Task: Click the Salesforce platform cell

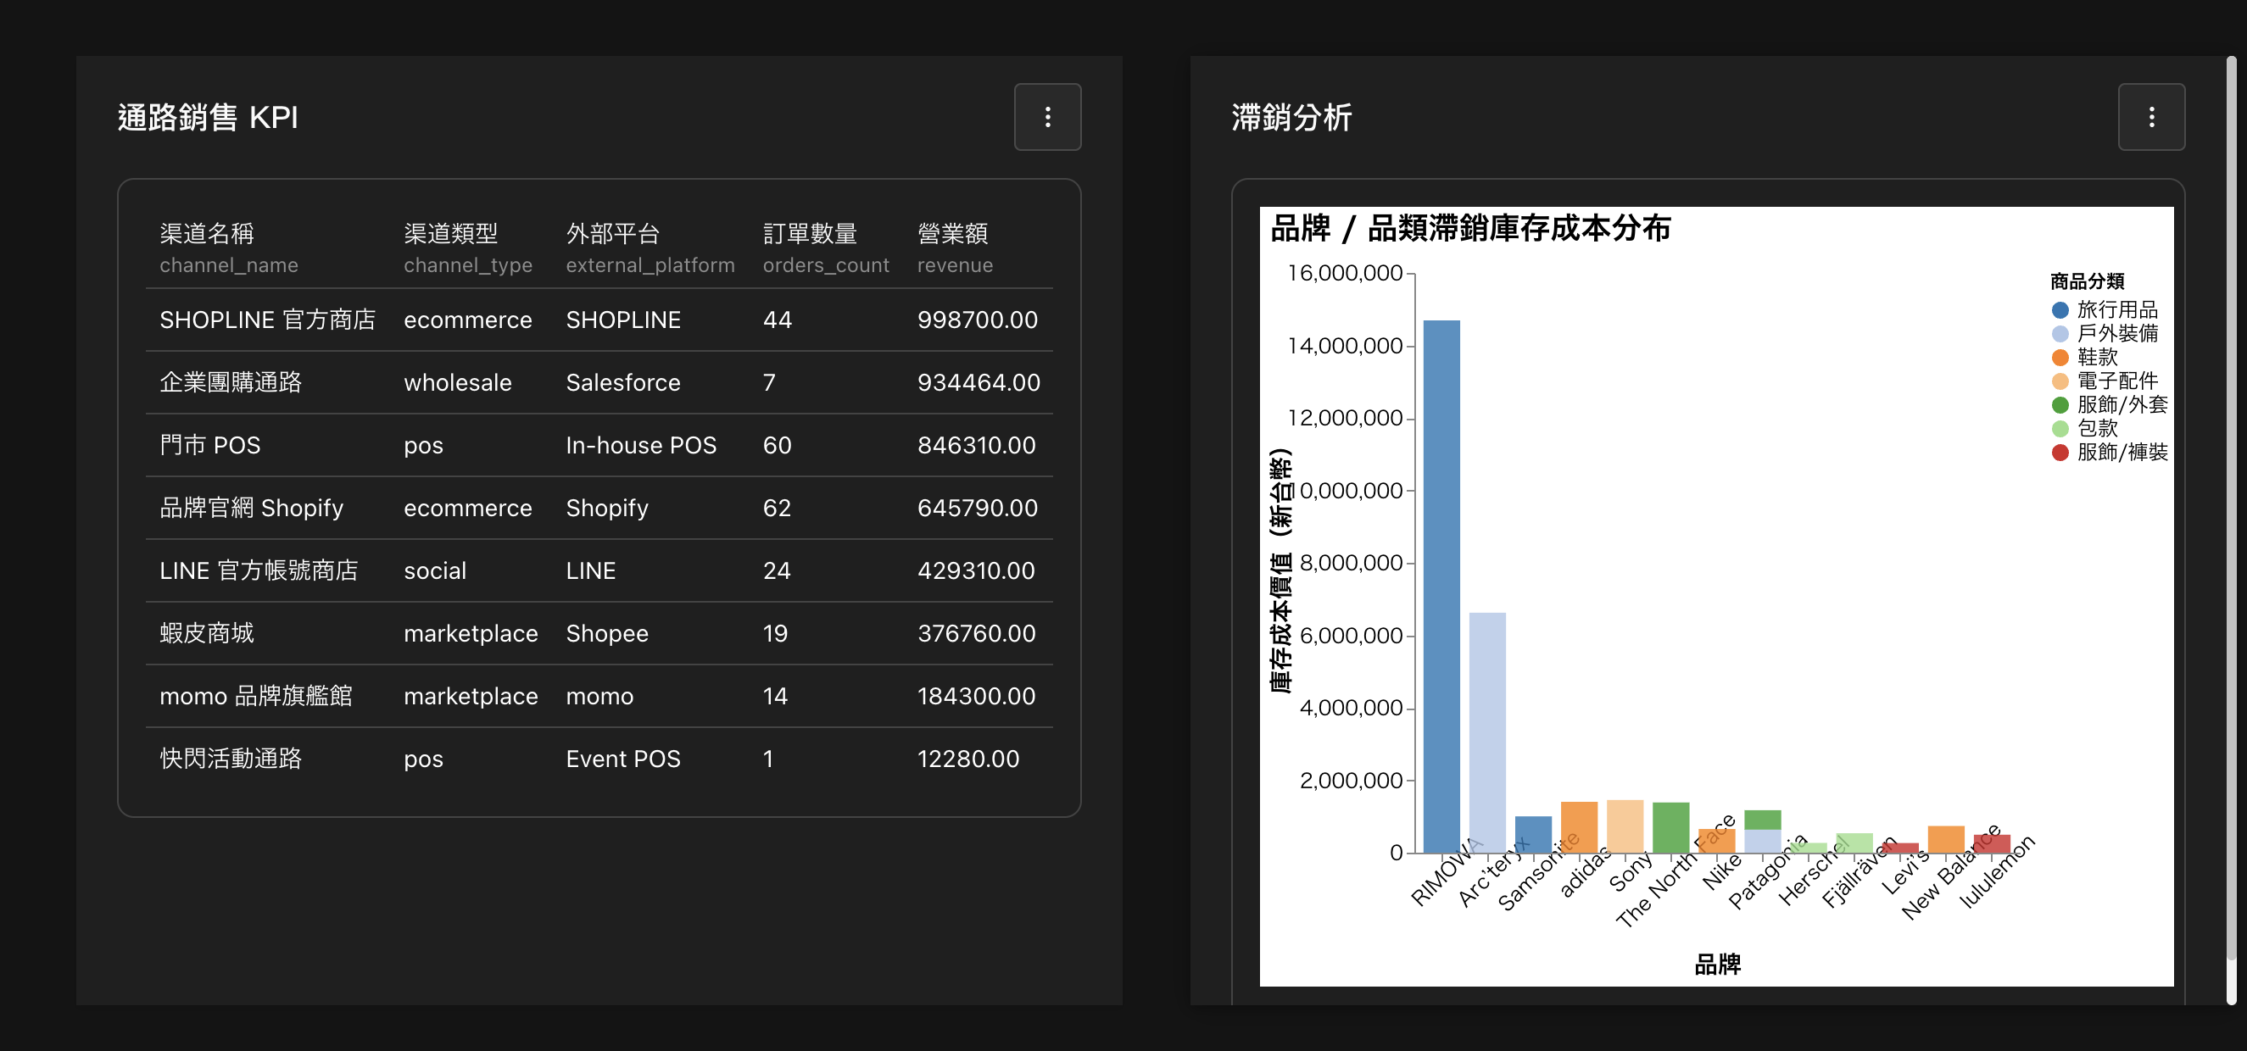Action: point(623,382)
